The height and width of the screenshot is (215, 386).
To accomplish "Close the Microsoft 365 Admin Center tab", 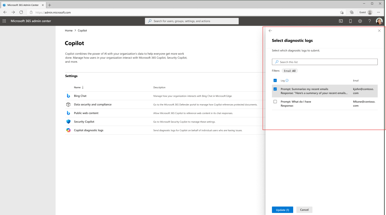I will pos(43,5).
